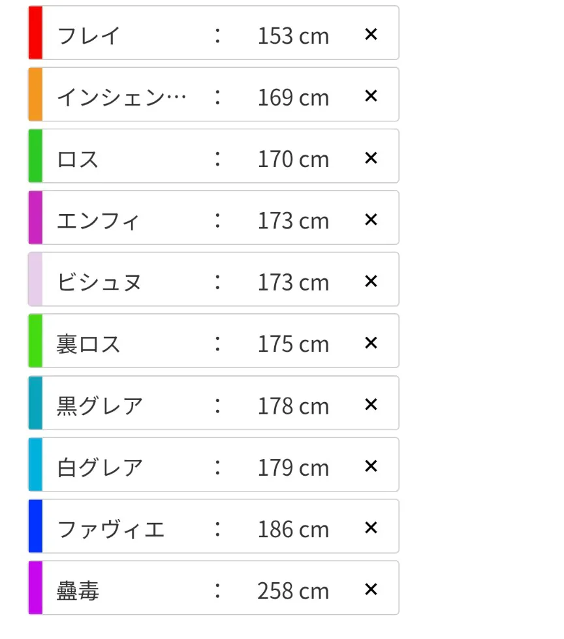Select the teal swatch beside 黒グレア
The width and height of the screenshot is (564, 639).
(35, 403)
